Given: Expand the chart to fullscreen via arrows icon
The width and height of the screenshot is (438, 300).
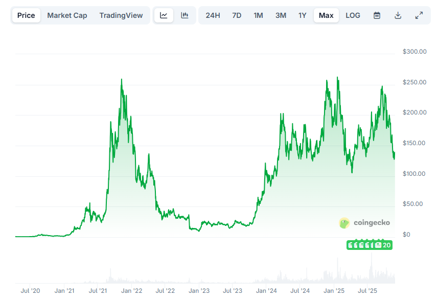Looking at the screenshot, I should point(419,15).
